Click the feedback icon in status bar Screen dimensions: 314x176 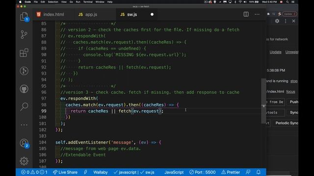click(x=248, y=172)
